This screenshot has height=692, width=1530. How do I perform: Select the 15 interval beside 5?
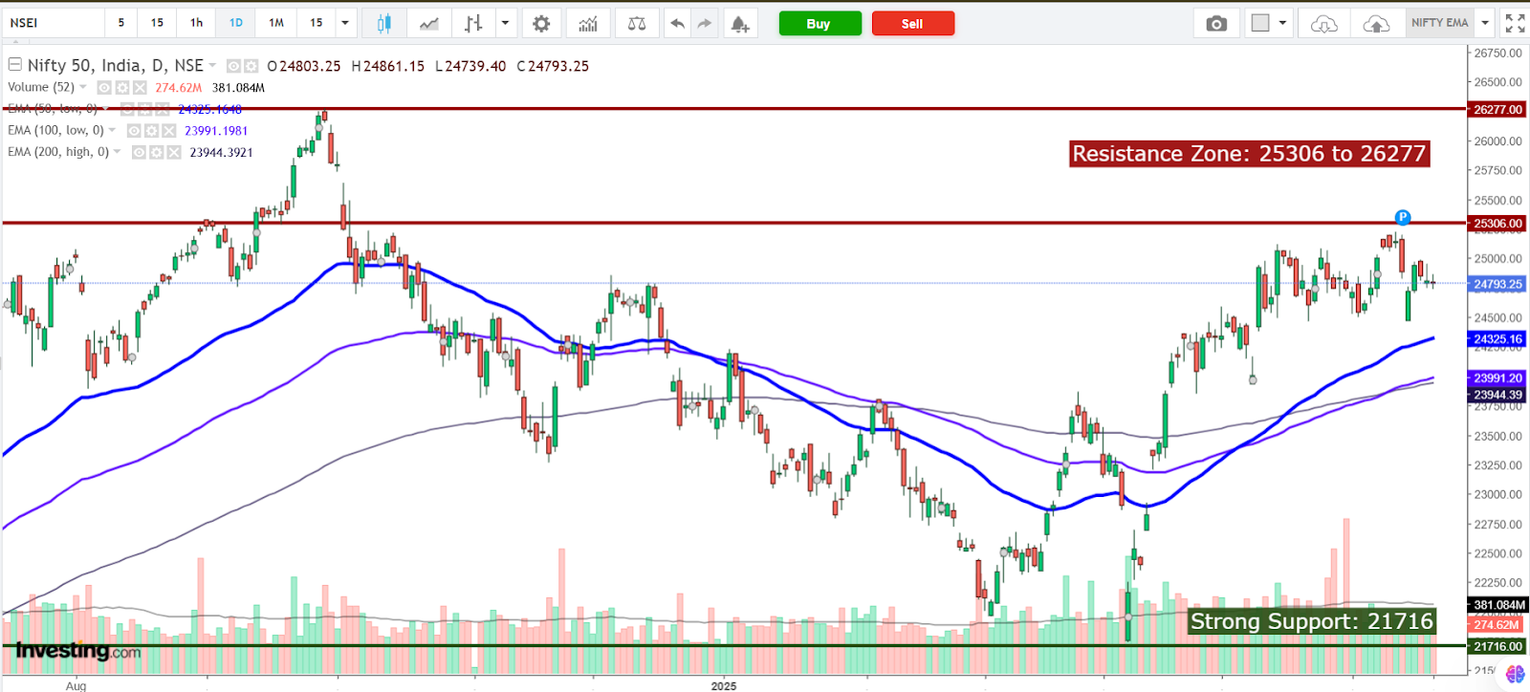[158, 23]
